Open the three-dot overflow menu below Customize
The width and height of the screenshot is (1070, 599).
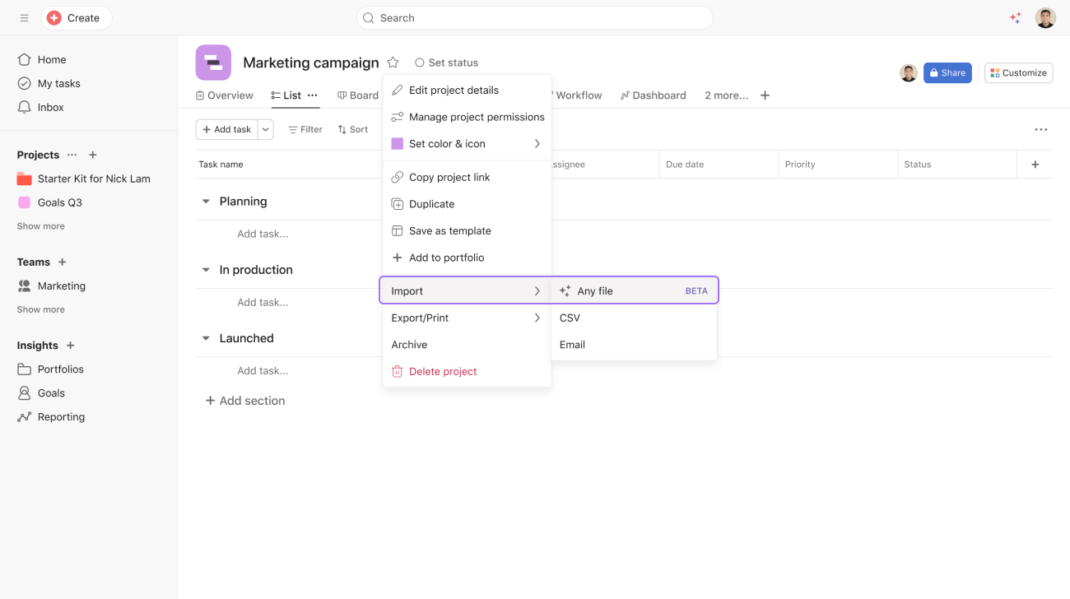(1040, 129)
